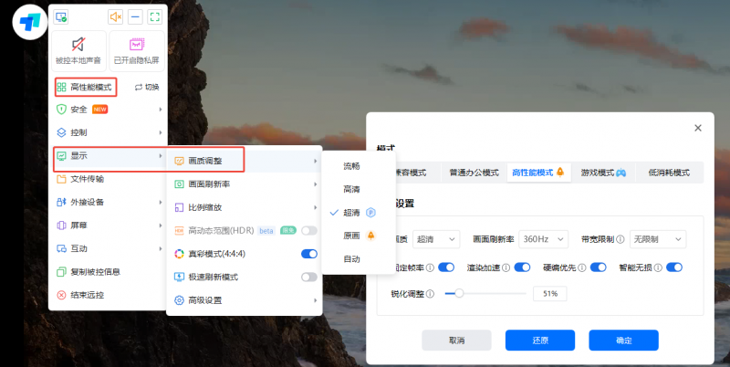Click the colorful 真彩模式 ring icon
The height and width of the screenshot is (367, 730).
coord(179,254)
